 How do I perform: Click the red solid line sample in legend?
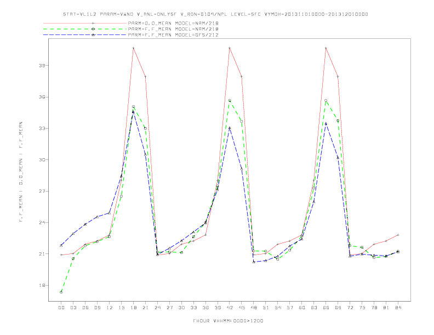click(x=85, y=23)
